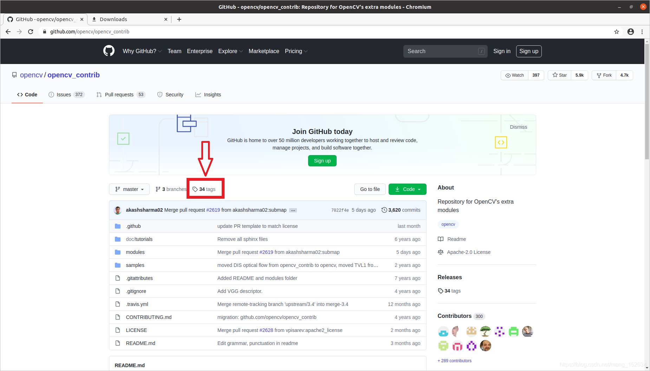Expand the Why GitHub? menu

click(x=142, y=51)
